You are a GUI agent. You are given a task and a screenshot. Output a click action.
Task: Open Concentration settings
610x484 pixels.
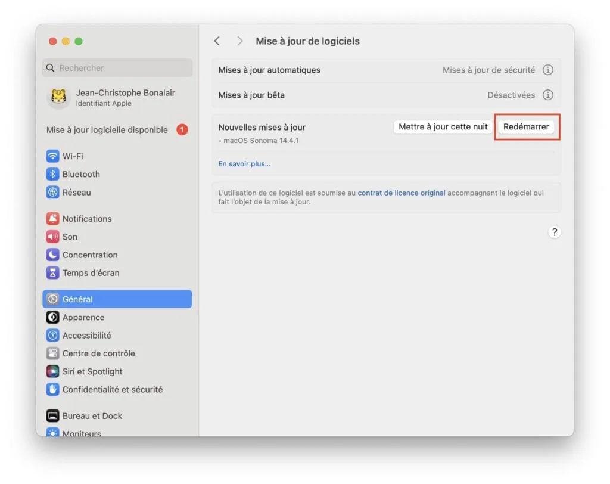tap(89, 255)
